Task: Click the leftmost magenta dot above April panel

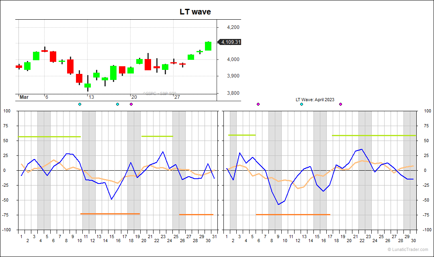Action: [x=258, y=104]
